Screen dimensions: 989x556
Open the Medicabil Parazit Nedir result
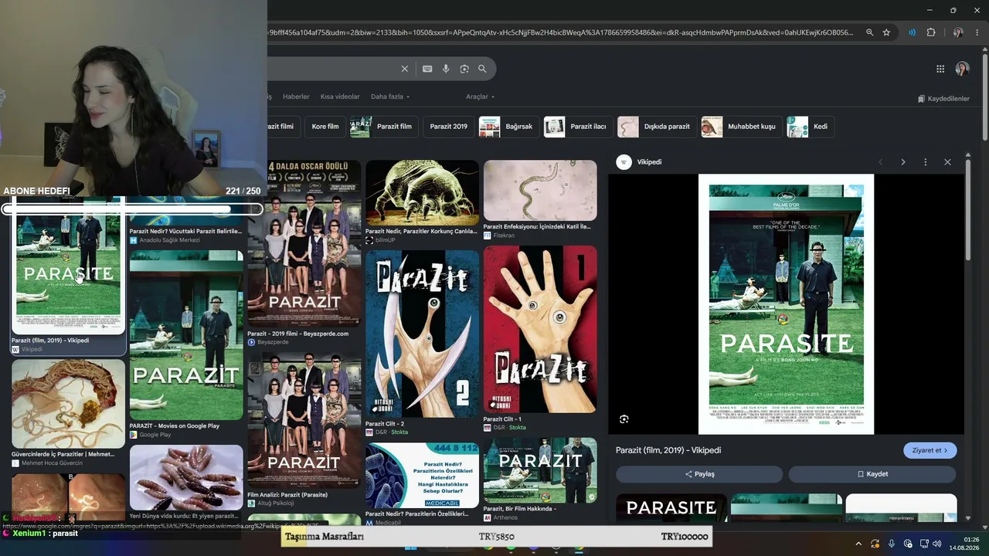(422, 475)
